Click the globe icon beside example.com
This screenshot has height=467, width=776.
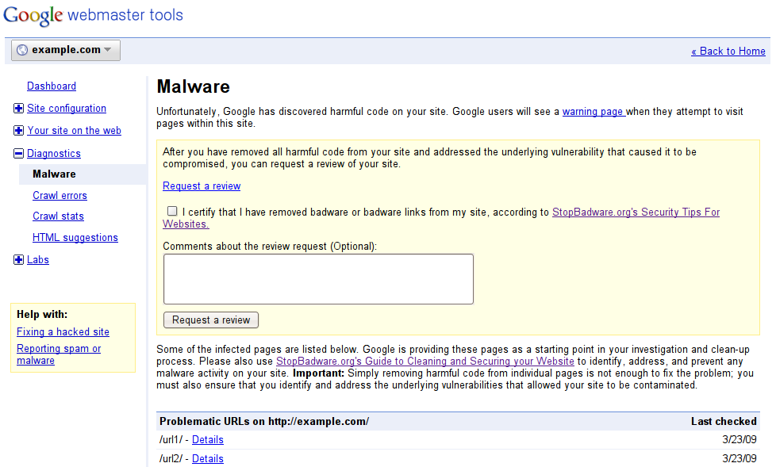[x=22, y=50]
